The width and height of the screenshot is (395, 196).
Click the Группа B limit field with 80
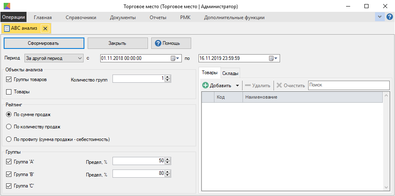(139, 173)
